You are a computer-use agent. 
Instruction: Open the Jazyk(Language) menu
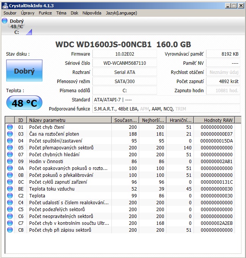coord(121,13)
